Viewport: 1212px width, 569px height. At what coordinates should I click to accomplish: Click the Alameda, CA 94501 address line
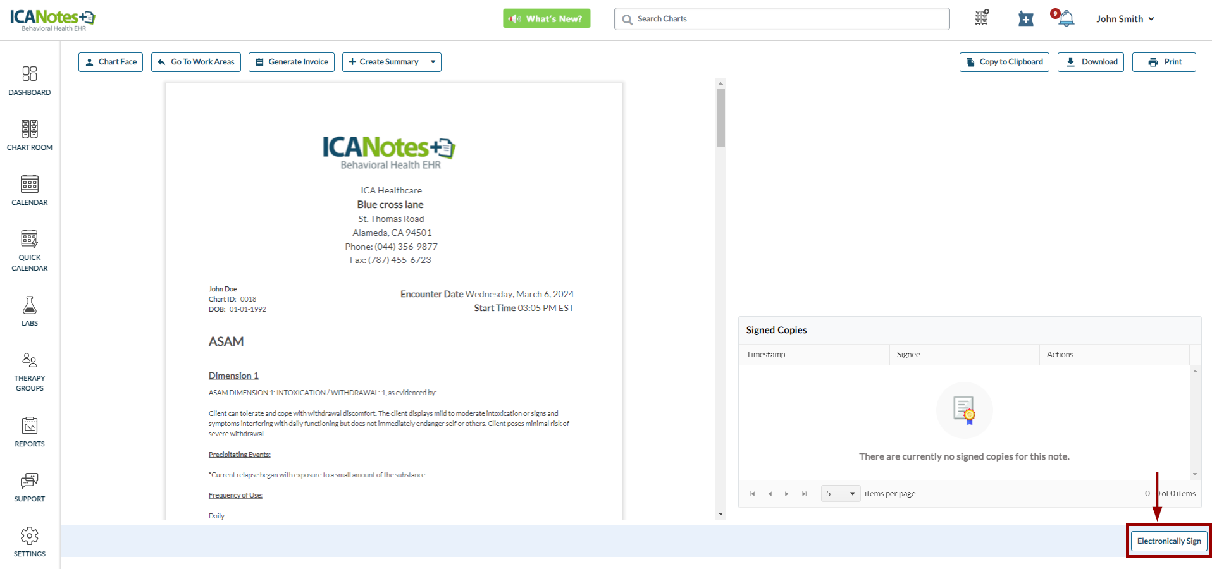click(392, 233)
